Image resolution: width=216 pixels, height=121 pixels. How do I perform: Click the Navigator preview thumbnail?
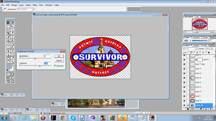tap(199, 24)
